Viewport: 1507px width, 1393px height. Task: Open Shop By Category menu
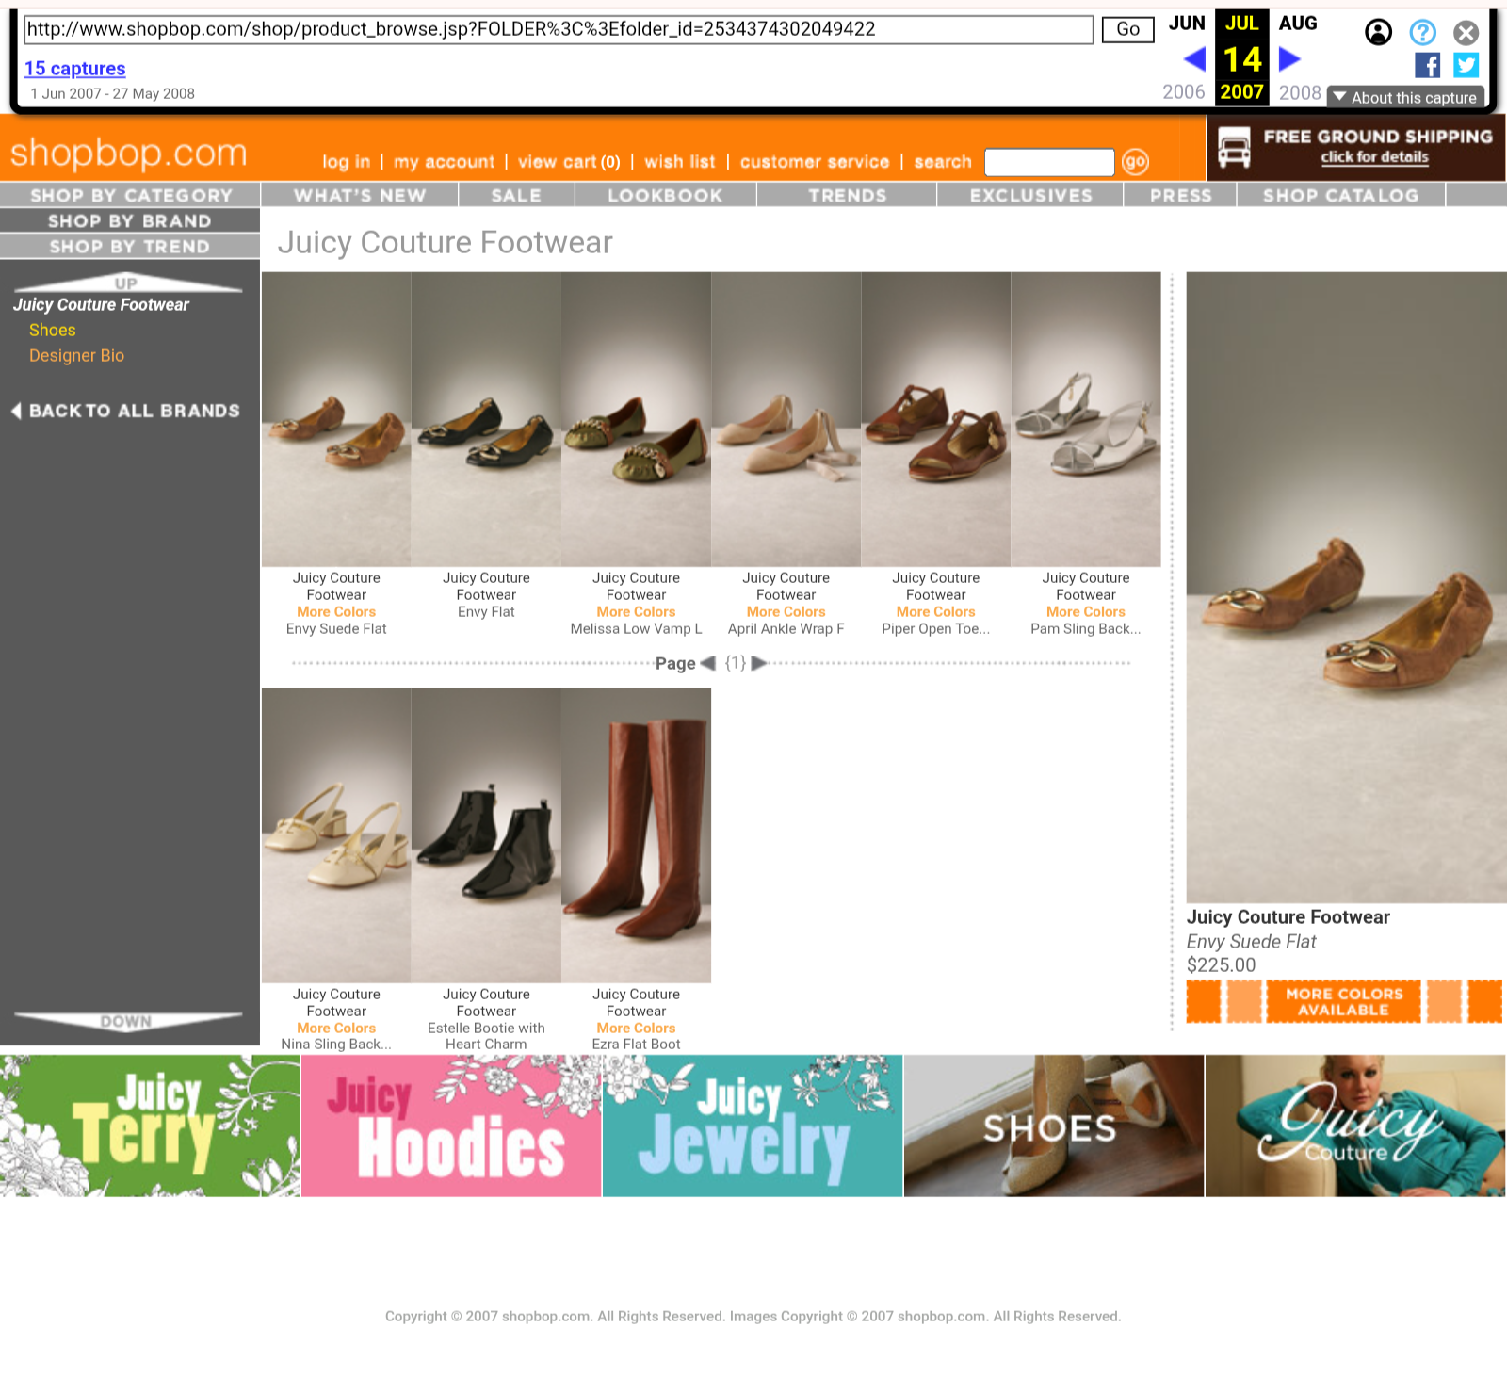(130, 195)
